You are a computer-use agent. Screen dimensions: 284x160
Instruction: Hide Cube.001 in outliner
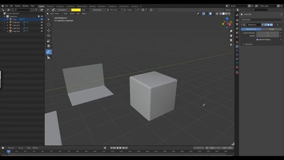42,22
